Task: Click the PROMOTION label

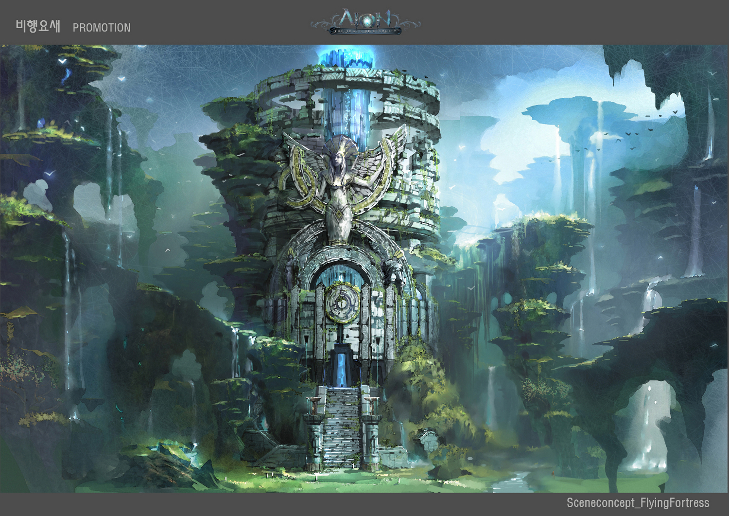Action: click(102, 28)
